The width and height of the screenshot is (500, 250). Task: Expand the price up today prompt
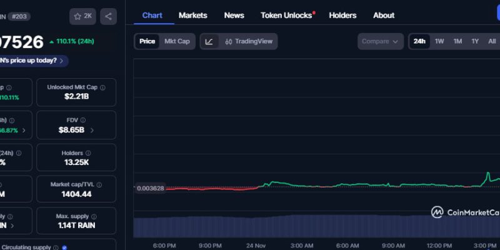point(64,61)
